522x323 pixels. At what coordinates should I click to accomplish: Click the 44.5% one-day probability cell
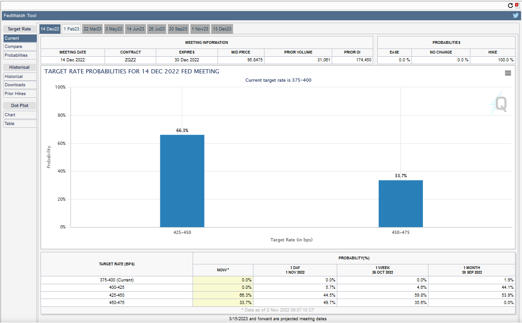[x=295, y=295]
